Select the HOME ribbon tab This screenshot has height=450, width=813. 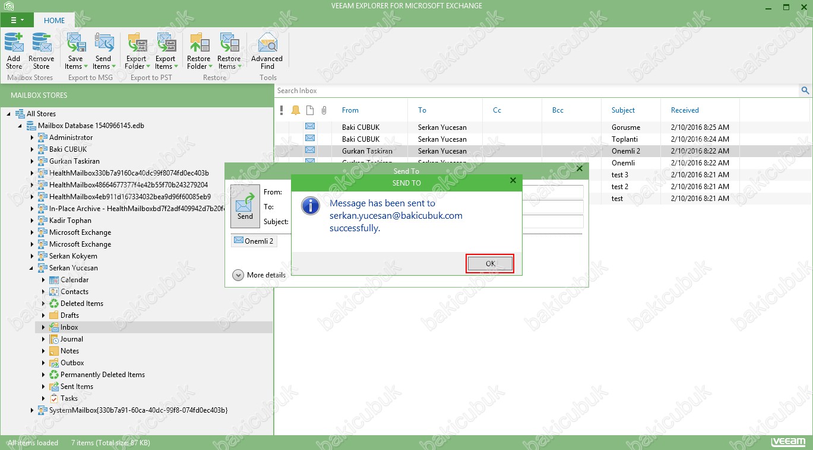[x=54, y=20]
